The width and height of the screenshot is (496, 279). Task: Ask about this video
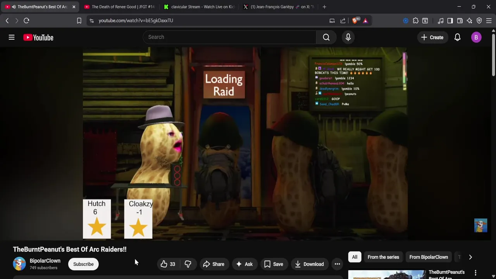click(244, 264)
